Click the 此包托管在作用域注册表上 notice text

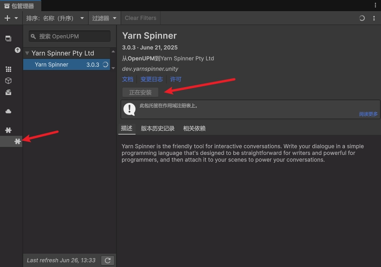click(x=168, y=106)
